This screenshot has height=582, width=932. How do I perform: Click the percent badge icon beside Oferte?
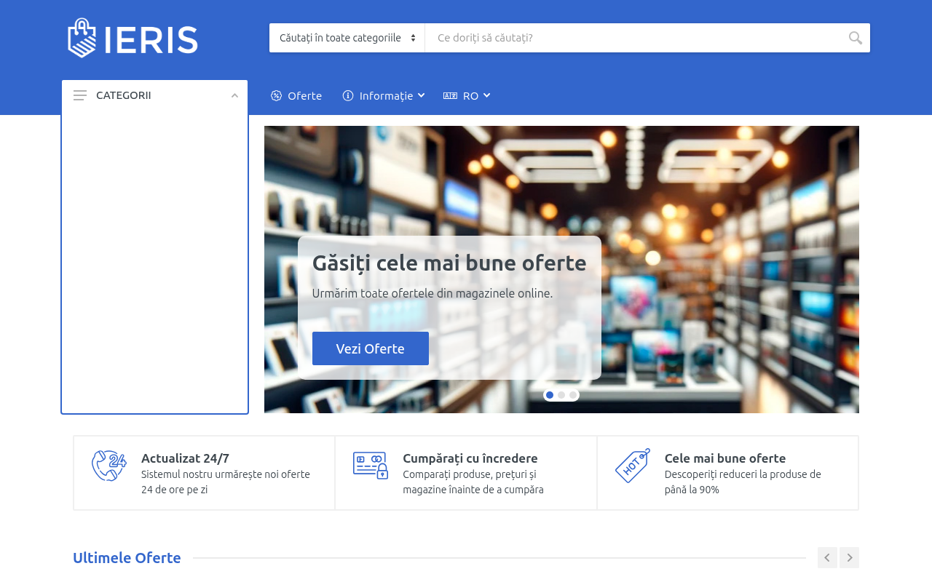[276, 95]
